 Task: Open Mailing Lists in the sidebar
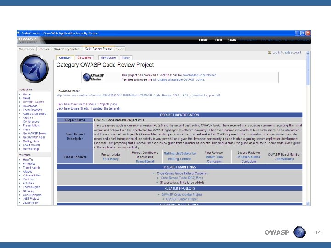click(x=31, y=141)
